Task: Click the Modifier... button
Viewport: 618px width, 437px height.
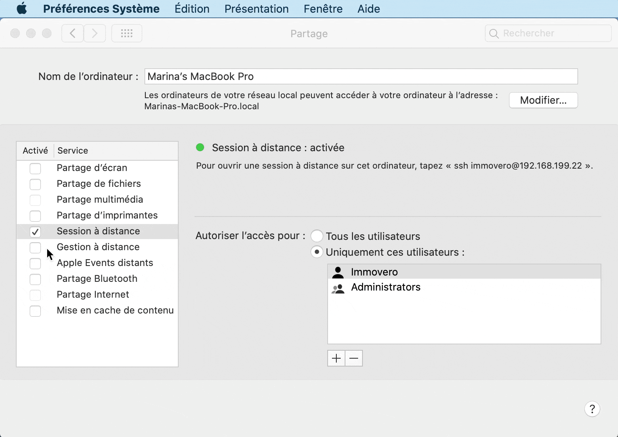Action: click(544, 100)
